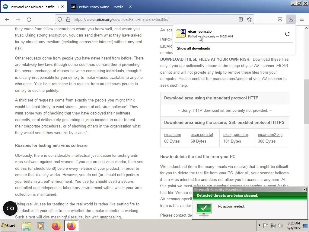The width and height of the screenshot is (309, 232).
Task: Open the taskbar clock and date
Action: point(294,225)
